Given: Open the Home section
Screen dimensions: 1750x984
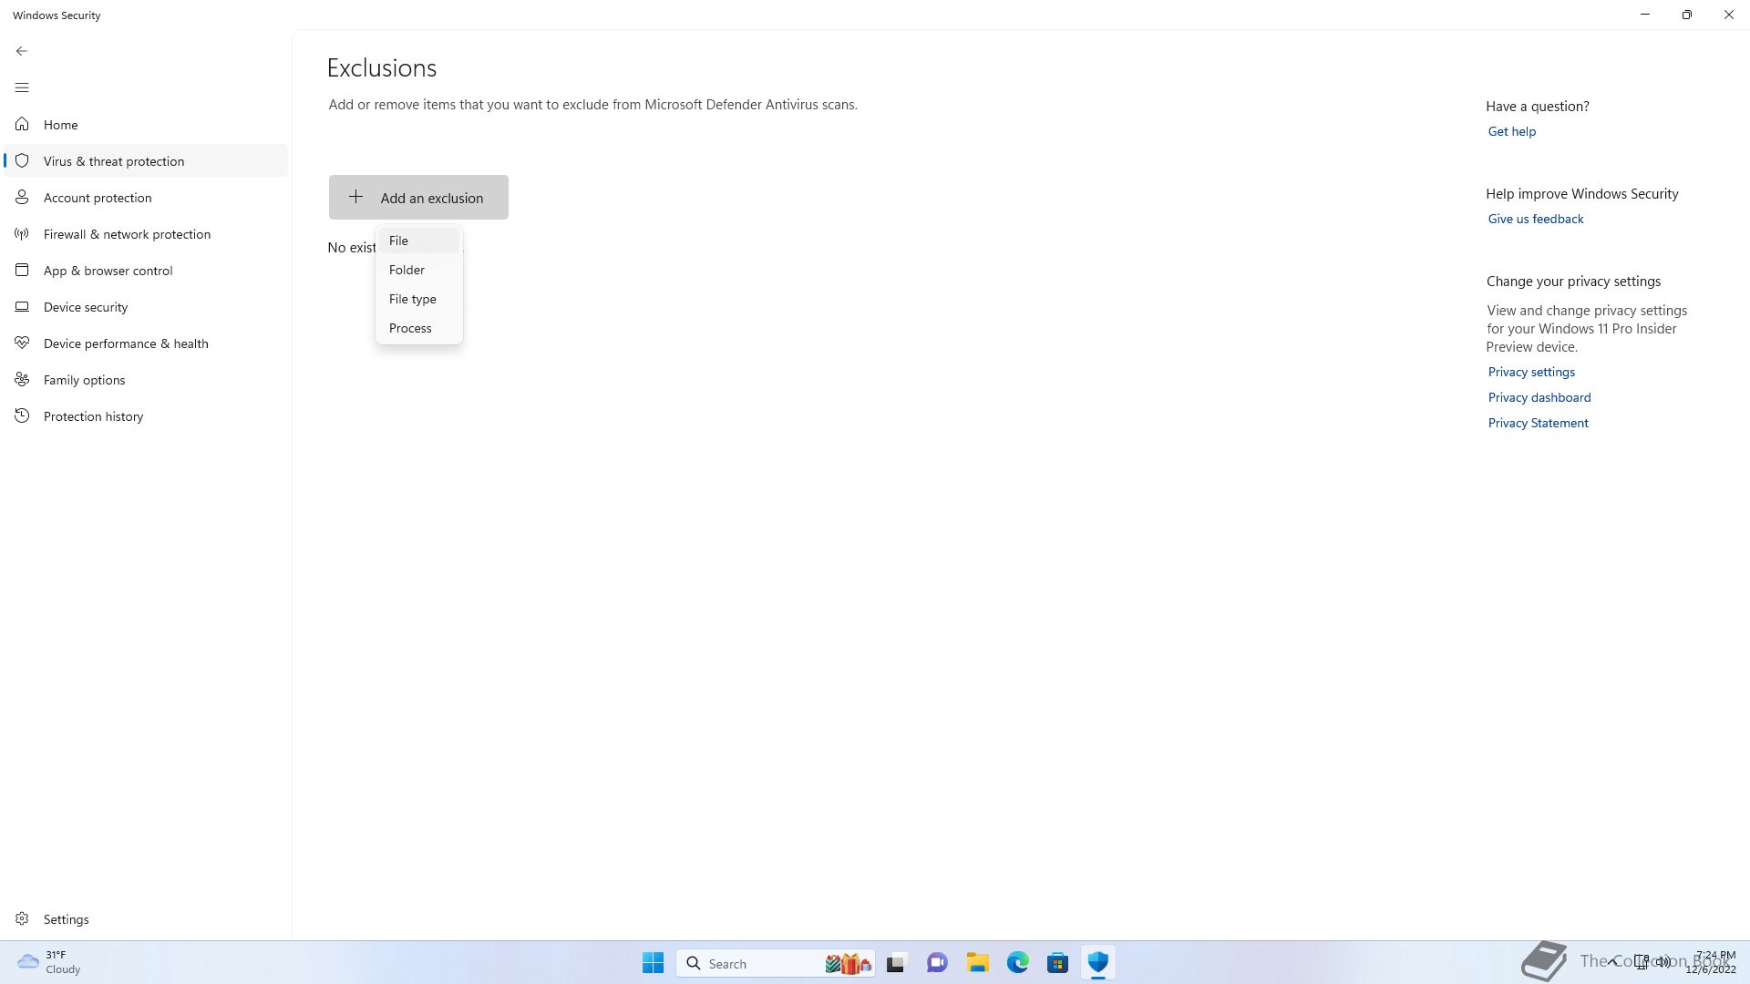Looking at the screenshot, I should point(146,125).
